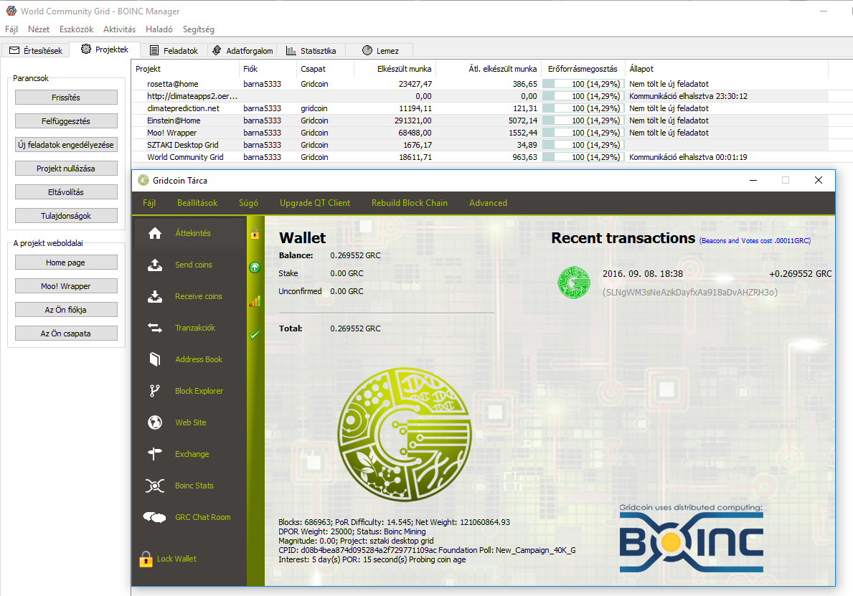Click the Address Book icon

(155, 359)
